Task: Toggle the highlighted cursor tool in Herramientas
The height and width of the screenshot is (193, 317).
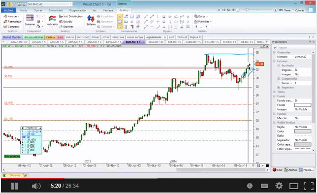Action: 120,27
